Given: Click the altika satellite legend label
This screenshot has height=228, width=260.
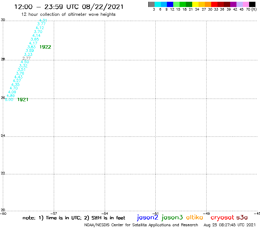Looking at the screenshot, I should click(x=195, y=217).
